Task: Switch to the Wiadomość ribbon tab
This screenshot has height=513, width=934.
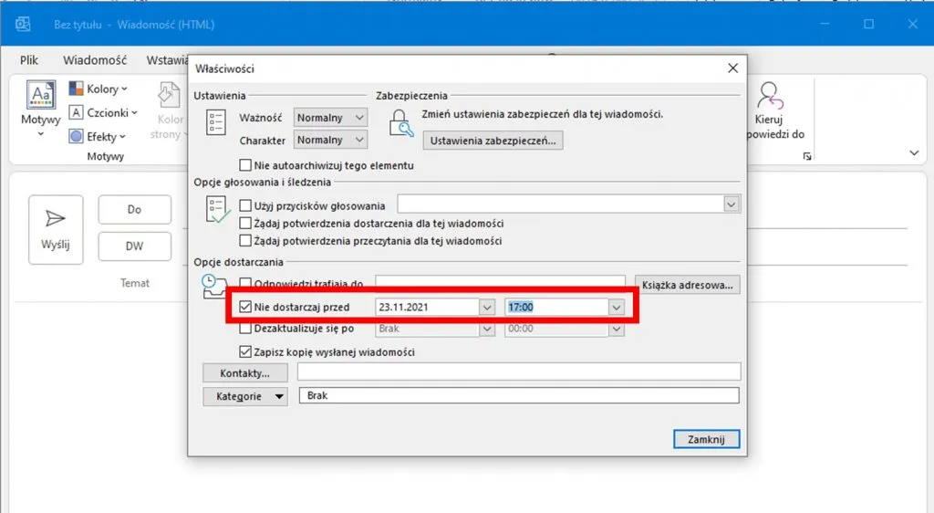Action: [94, 60]
